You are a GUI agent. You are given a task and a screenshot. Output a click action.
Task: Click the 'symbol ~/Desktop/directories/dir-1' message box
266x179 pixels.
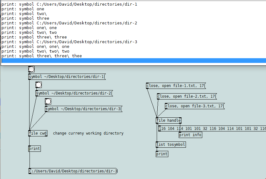coord(67,77)
